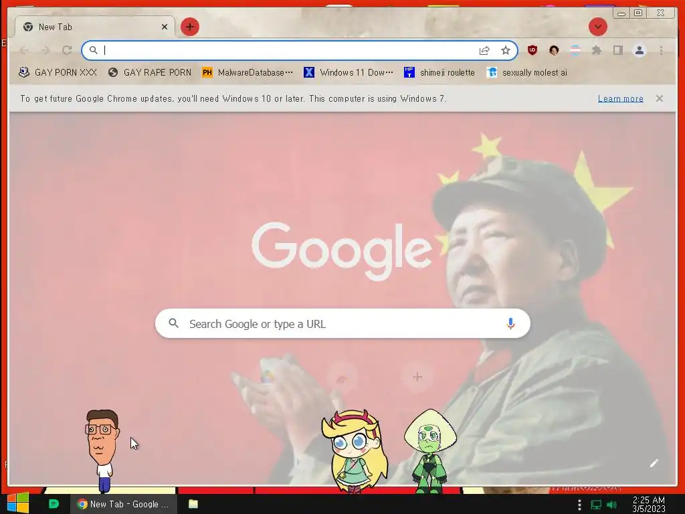The height and width of the screenshot is (514, 685).
Task: Open the Windows 11 Download bookmark
Action: click(349, 72)
